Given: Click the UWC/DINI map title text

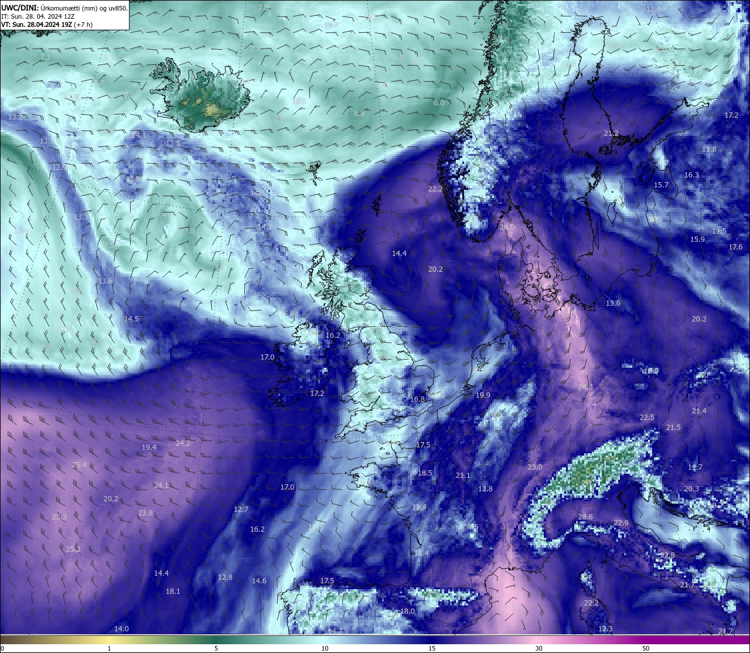Looking at the screenshot, I should point(64,8).
